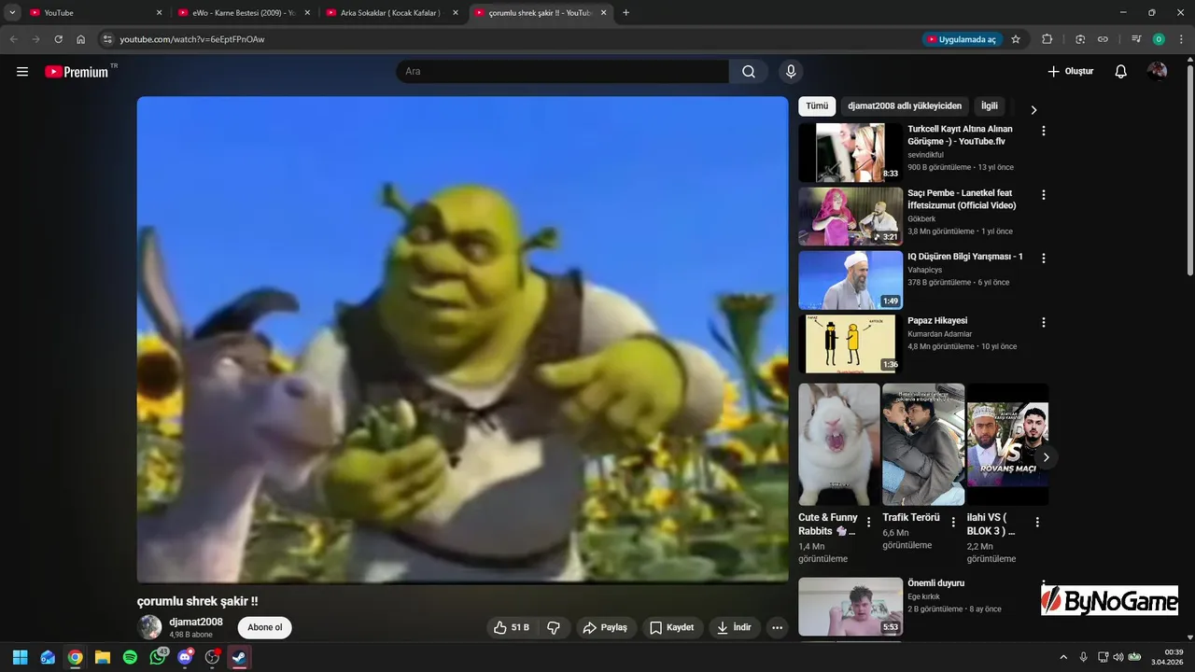
Task: Select the Tümü filter chip
Action: click(x=817, y=106)
